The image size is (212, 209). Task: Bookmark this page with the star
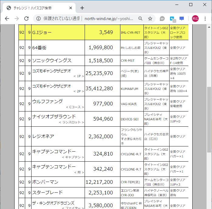[150, 19]
